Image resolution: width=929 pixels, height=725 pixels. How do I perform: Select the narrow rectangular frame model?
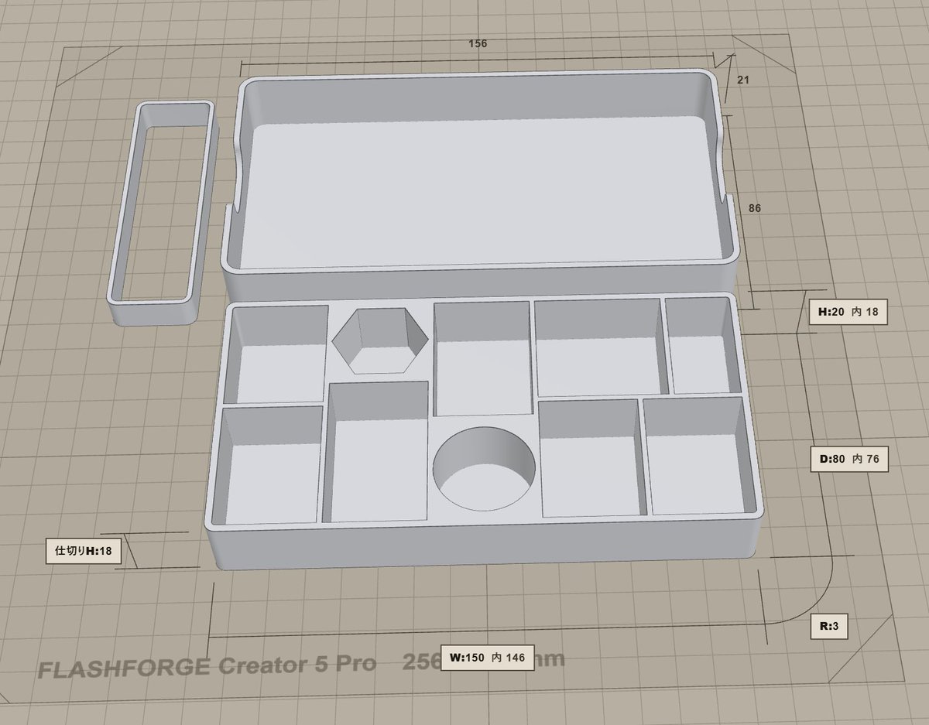(x=163, y=214)
